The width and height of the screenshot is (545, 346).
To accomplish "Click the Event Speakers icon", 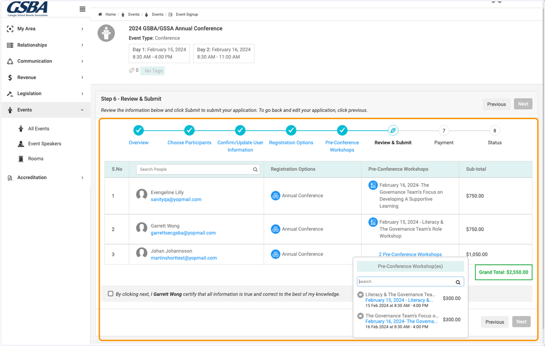I will tap(21, 144).
